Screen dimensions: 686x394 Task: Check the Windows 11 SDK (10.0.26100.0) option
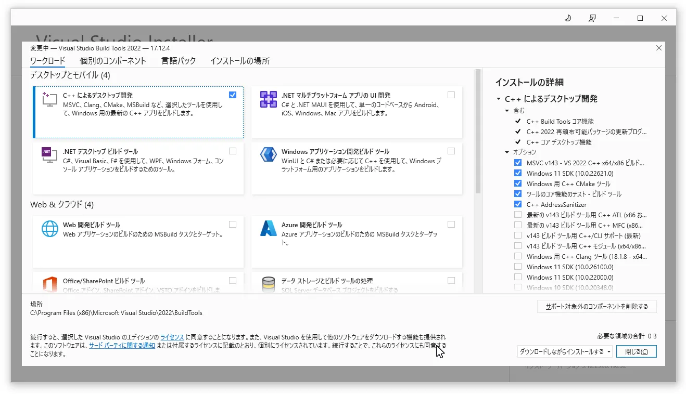[517, 267]
